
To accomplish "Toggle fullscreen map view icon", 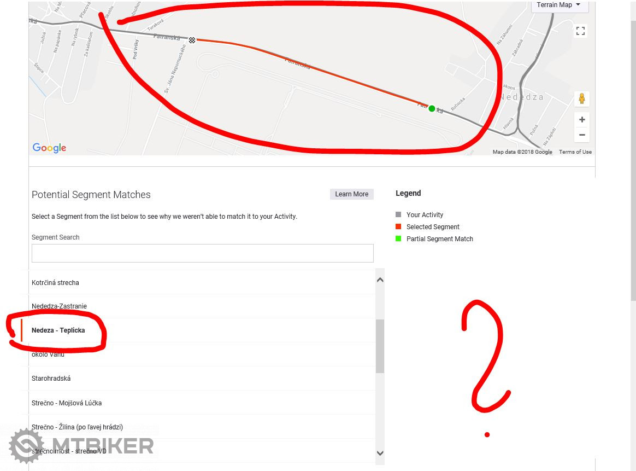I will coord(580,31).
